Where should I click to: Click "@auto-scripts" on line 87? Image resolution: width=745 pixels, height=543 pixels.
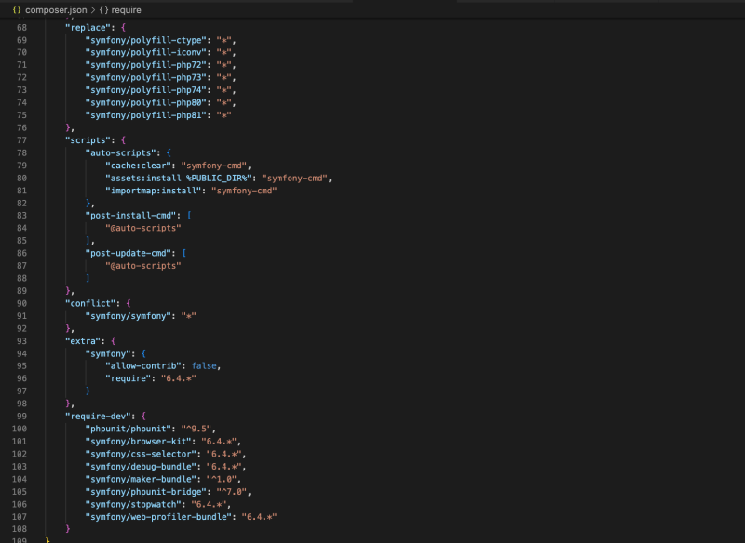click(143, 266)
